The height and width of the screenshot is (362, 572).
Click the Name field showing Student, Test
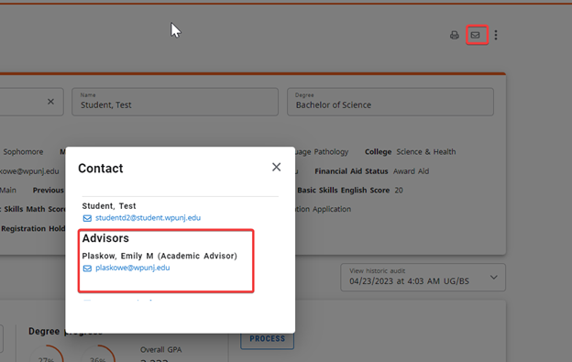(x=175, y=102)
